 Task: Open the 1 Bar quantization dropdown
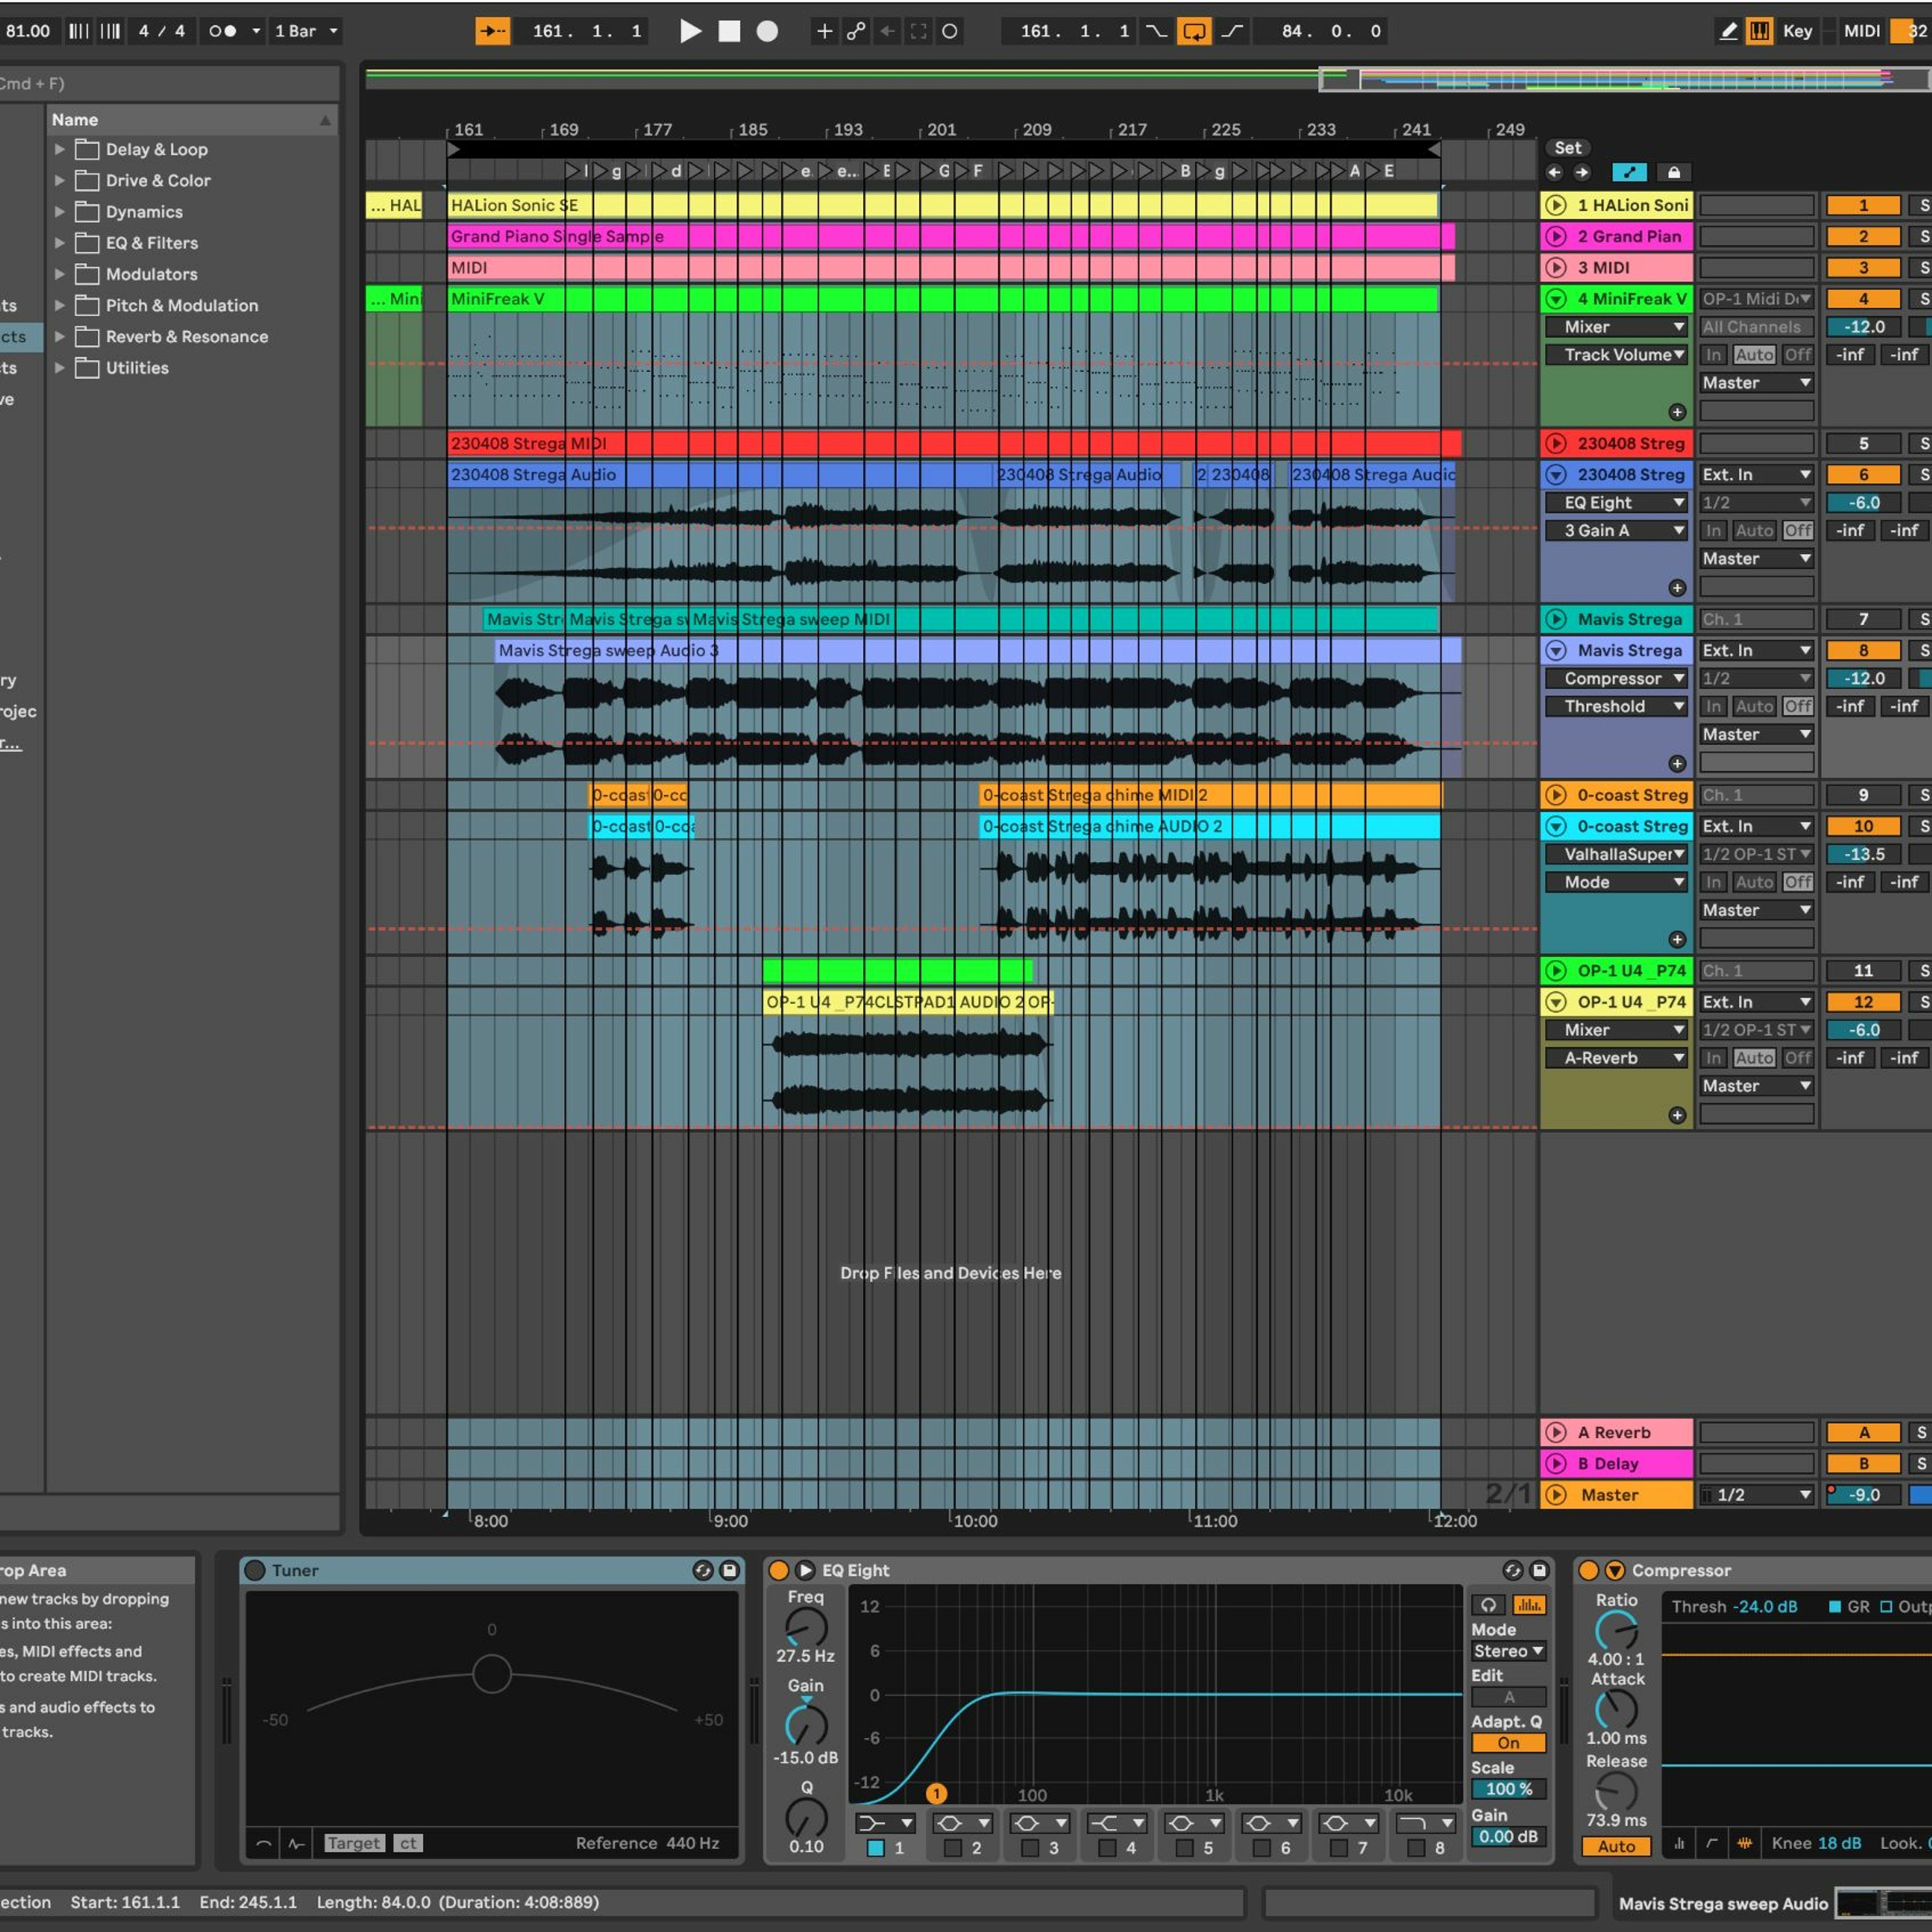pos(306,31)
